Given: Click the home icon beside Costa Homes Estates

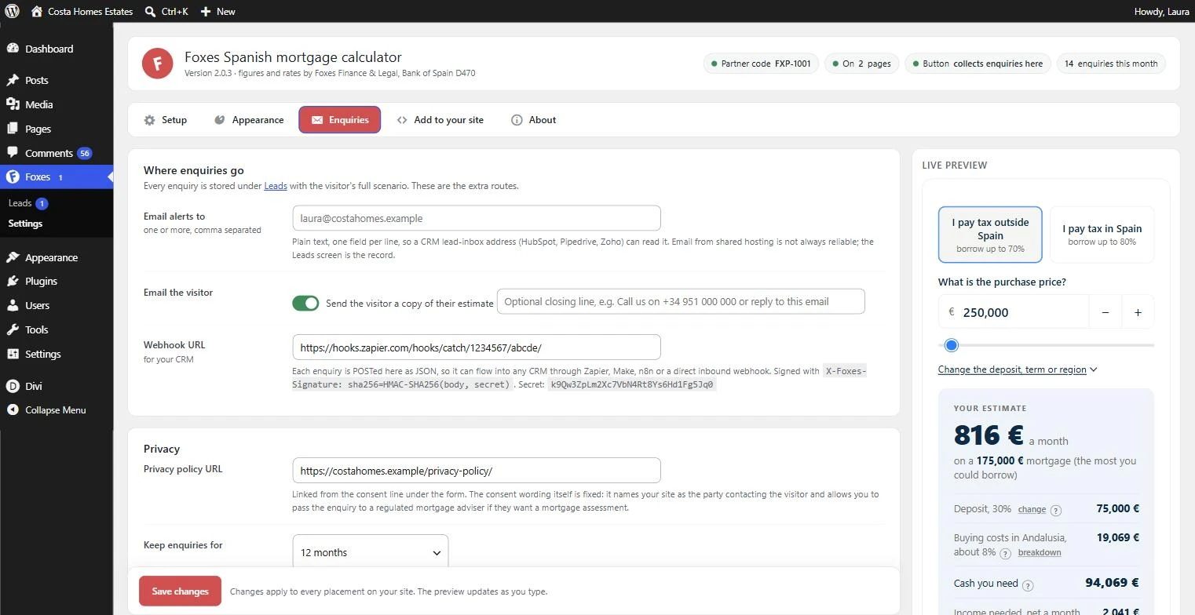Looking at the screenshot, I should 37,11.
